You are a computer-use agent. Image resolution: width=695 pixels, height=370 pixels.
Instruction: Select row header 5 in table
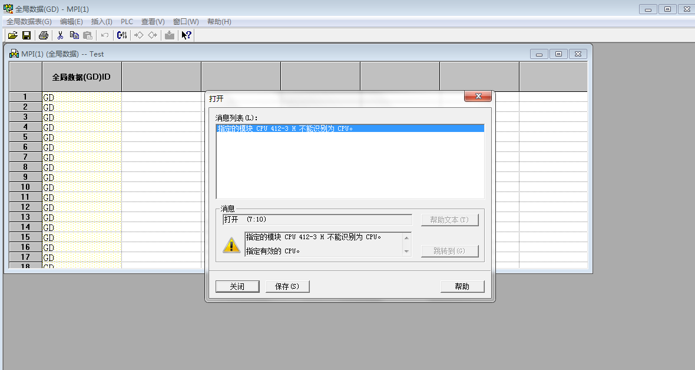pyautogui.click(x=25, y=137)
